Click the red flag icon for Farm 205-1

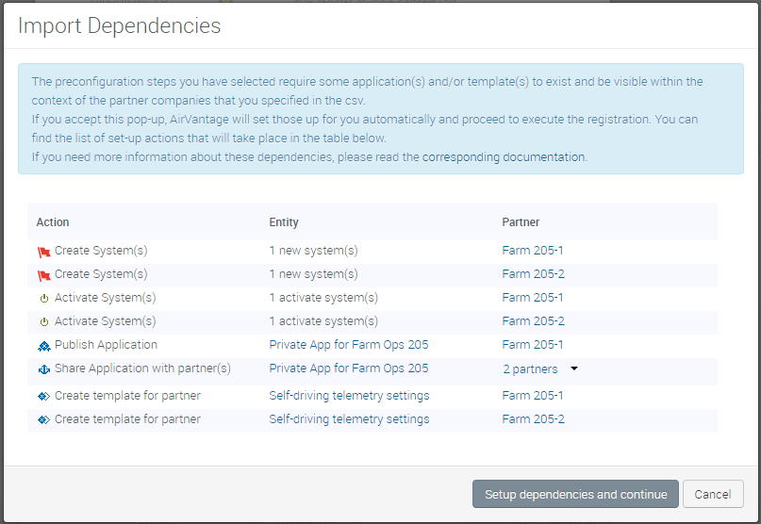click(x=43, y=252)
